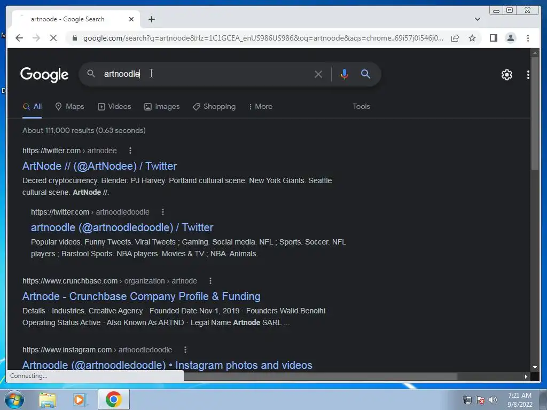Search by voice microphone icon

coord(345,74)
